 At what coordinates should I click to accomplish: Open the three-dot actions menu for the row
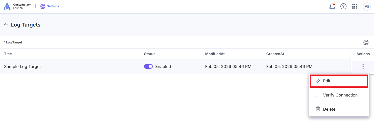point(363,66)
